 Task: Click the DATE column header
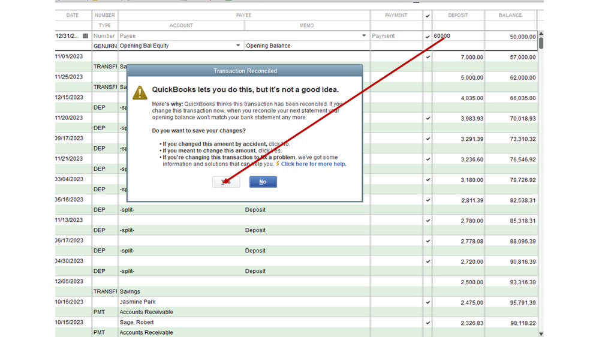(73, 15)
